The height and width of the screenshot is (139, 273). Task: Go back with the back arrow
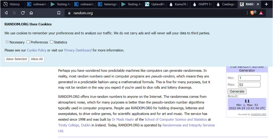[x=6, y=13]
